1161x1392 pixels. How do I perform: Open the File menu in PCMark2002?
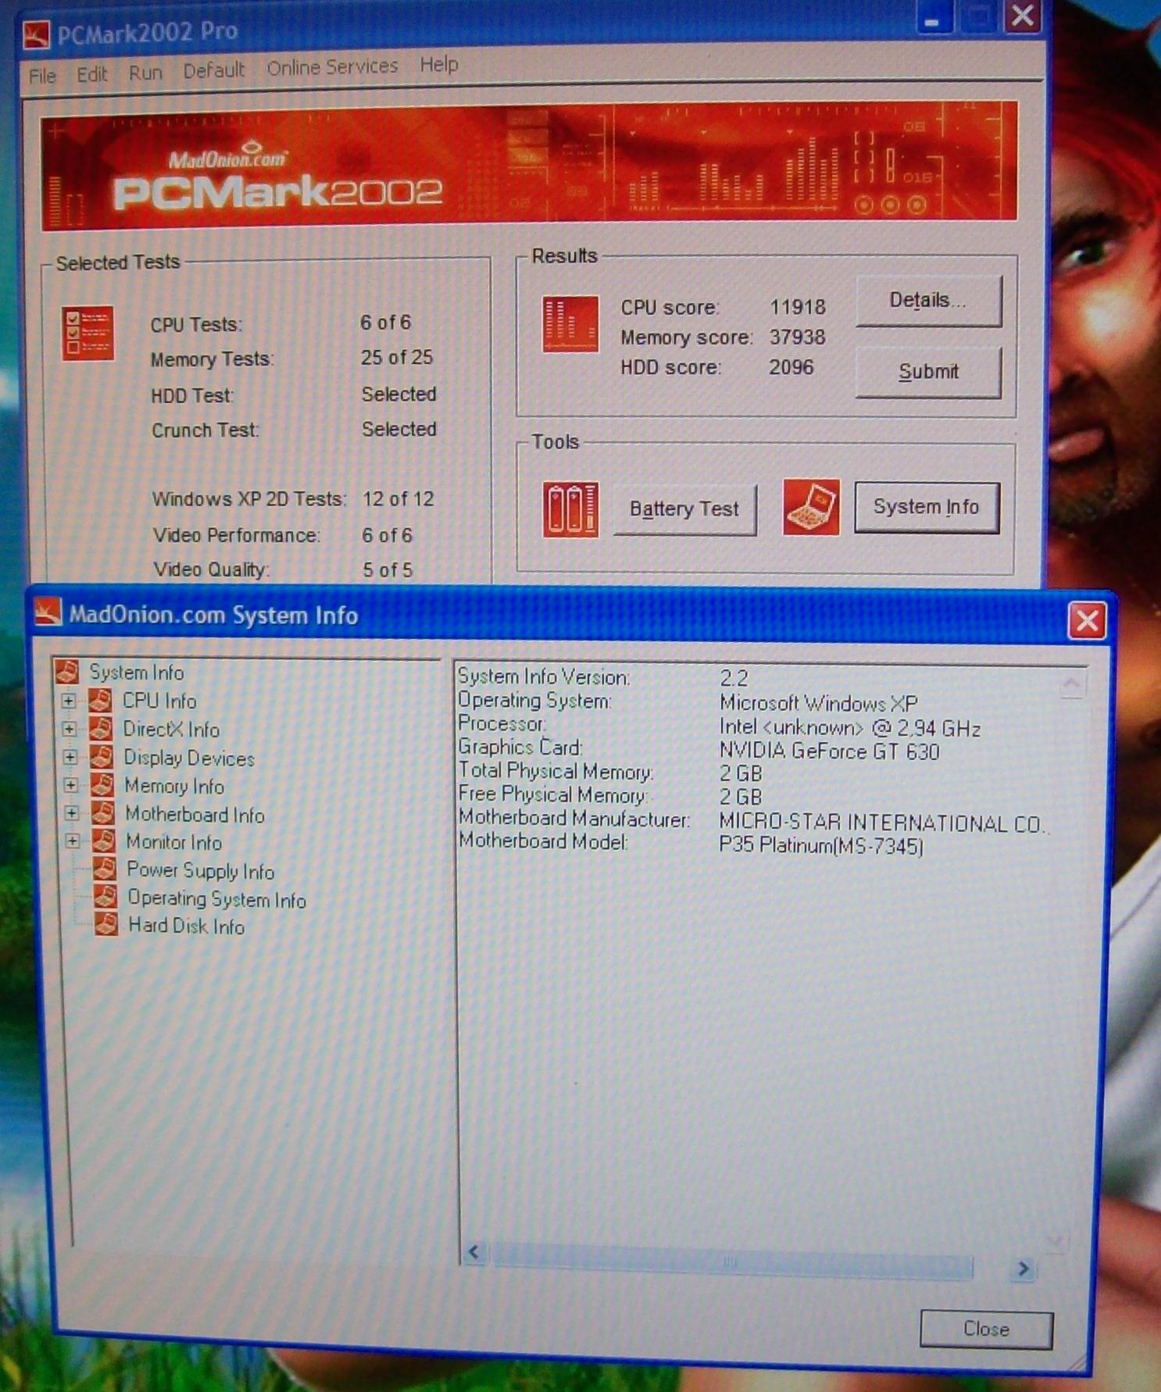pyautogui.click(x=42, y=76)
